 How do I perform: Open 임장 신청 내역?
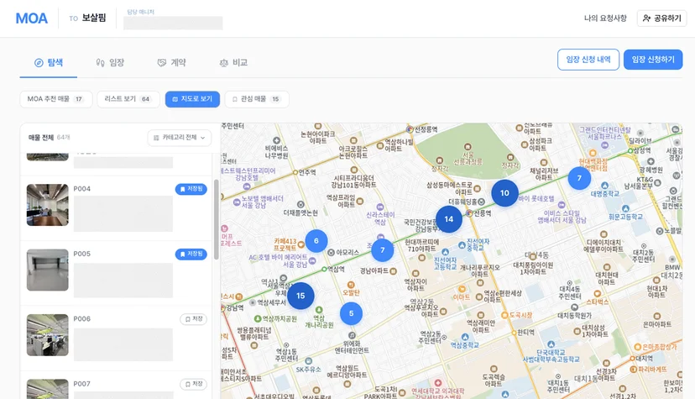[x=588, y=60]
